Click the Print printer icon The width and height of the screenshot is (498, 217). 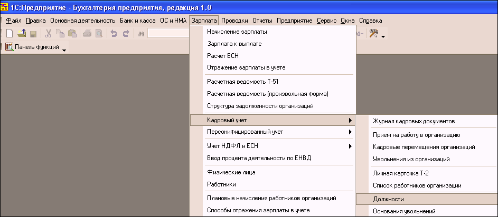tap(87, 34)
